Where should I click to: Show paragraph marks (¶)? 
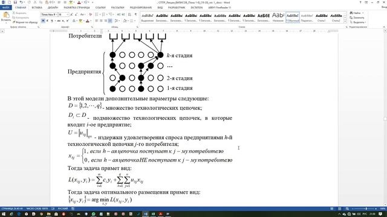135,14
